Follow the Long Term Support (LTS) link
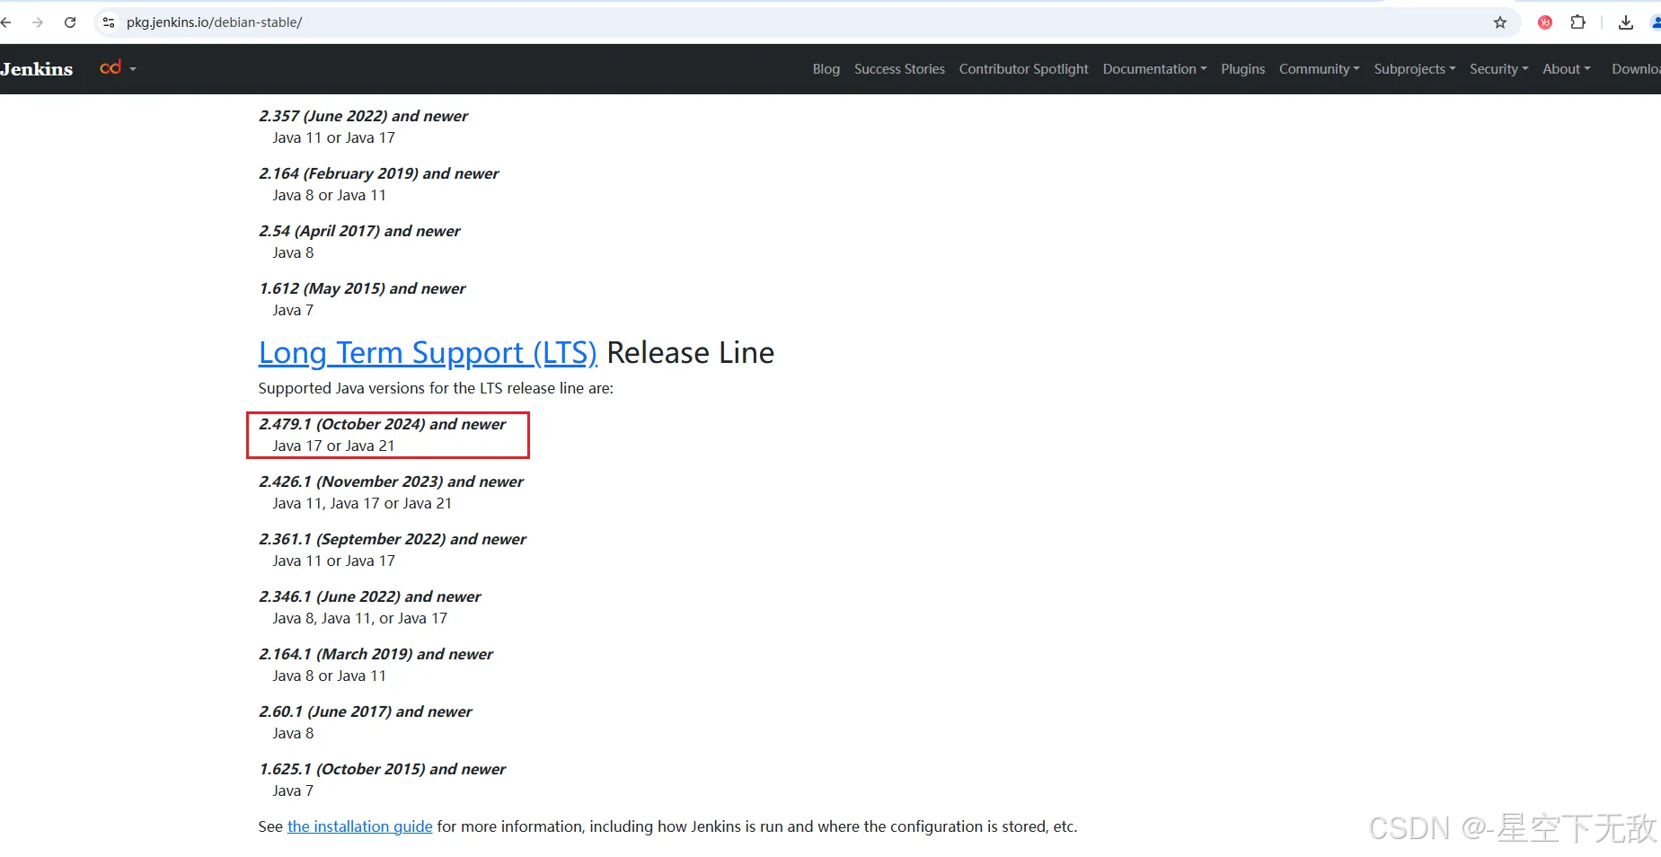 428,353
